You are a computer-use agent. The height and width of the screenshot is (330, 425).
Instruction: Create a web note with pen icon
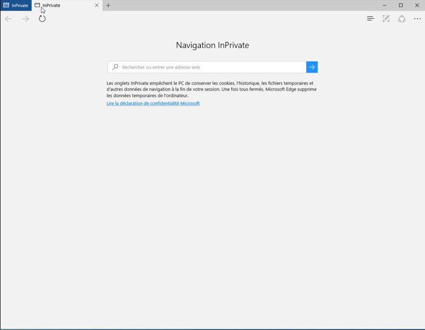point(386,19)
